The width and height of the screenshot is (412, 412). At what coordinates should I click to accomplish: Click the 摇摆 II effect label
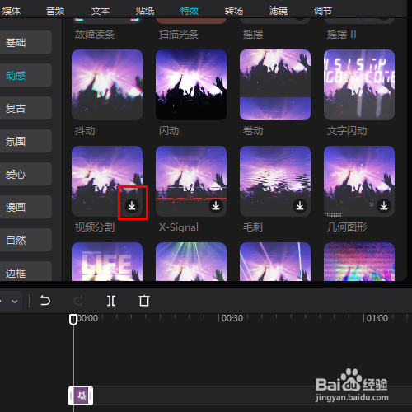click(x=341, y=35)
